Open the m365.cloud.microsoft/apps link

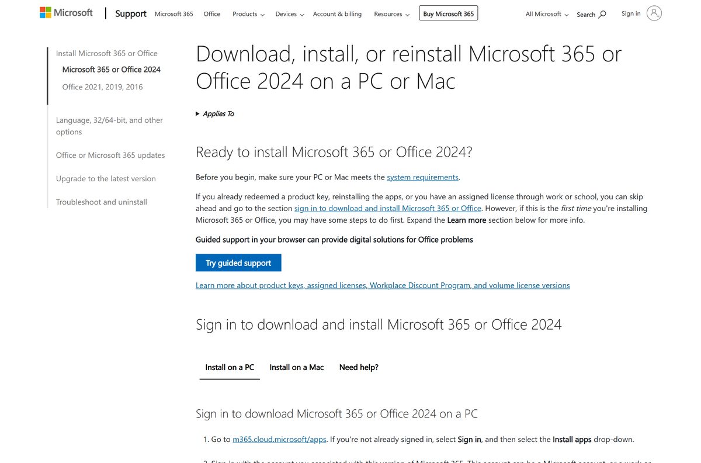pos(279,440)
